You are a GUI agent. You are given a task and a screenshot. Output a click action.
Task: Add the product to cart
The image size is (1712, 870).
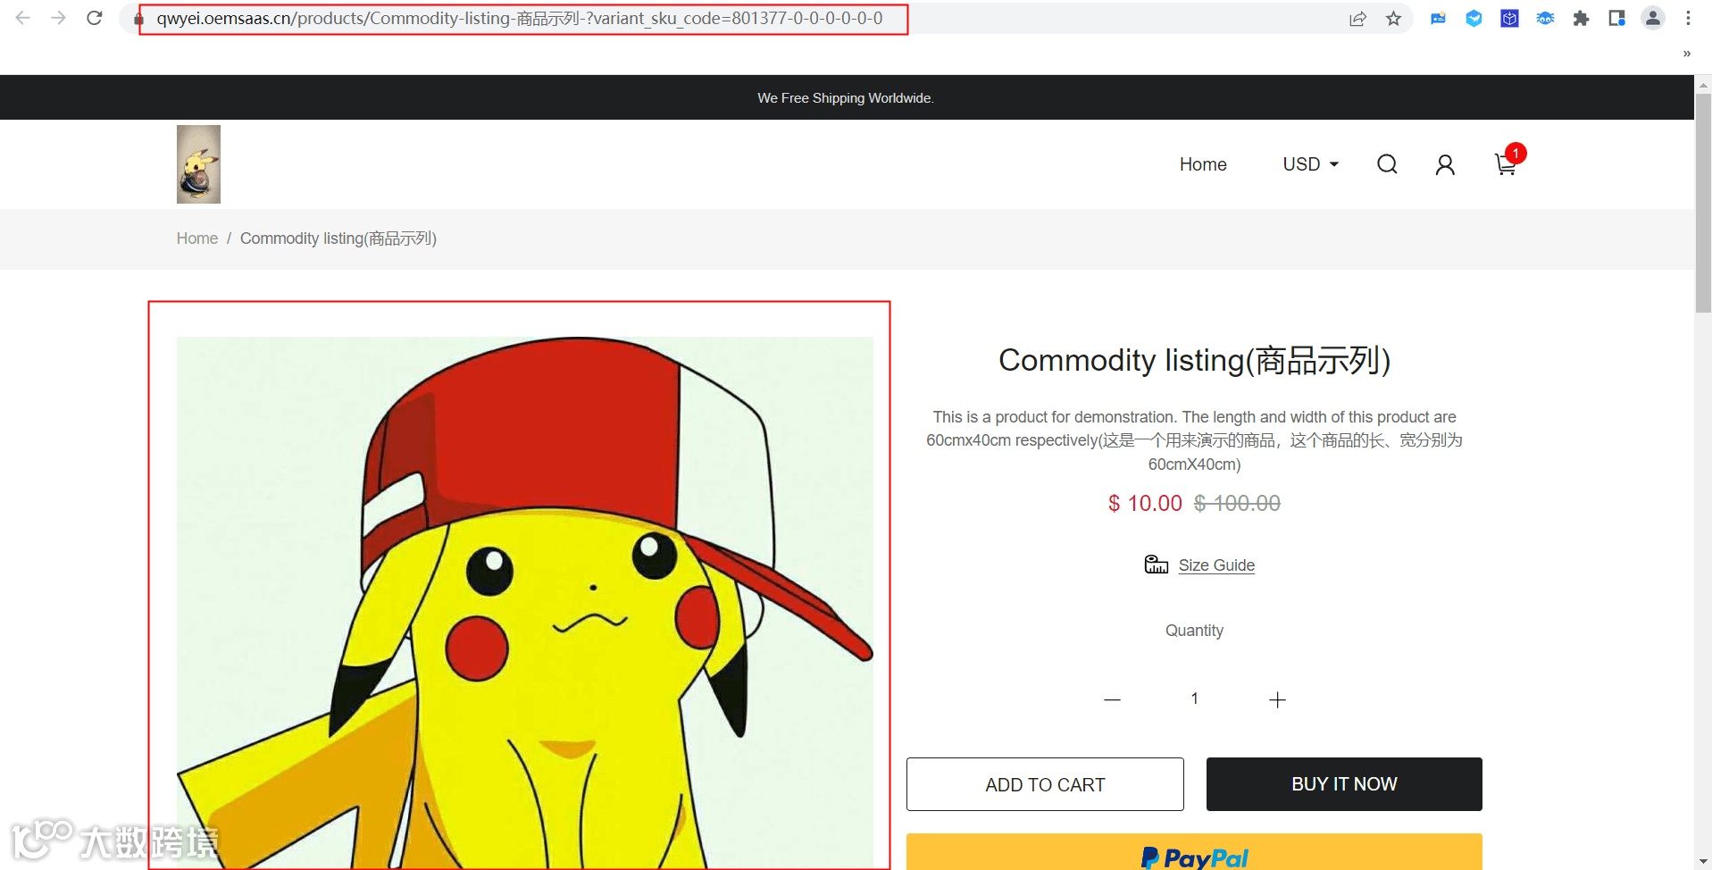(1045, 784)
